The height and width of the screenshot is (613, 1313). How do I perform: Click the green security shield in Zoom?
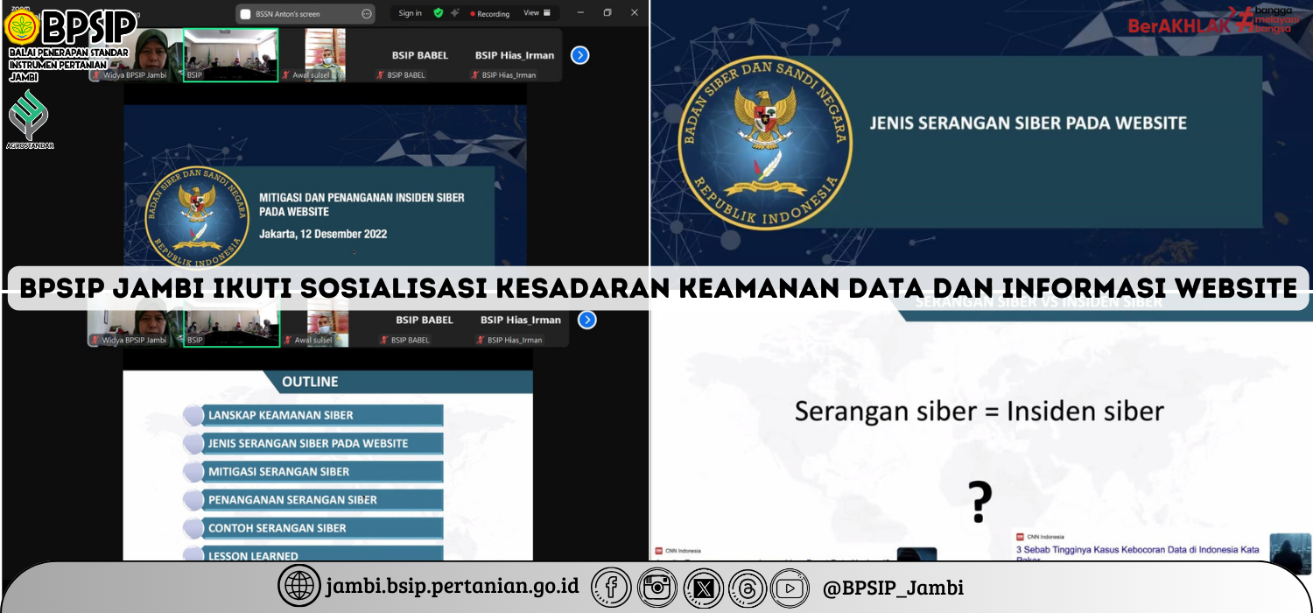439,13
